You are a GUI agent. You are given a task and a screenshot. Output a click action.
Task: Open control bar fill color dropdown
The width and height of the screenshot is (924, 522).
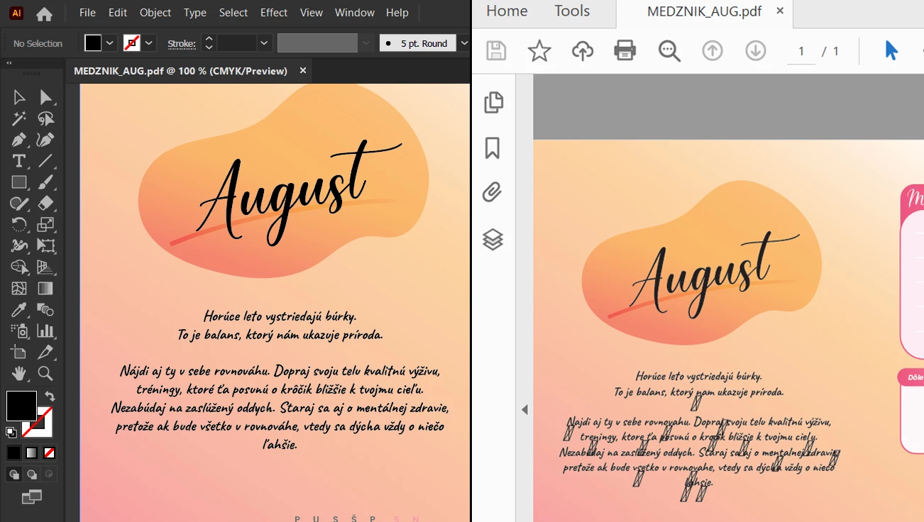pos(111,43)
